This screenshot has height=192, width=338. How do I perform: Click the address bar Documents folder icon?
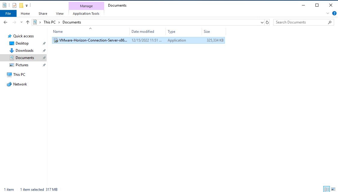35,22
